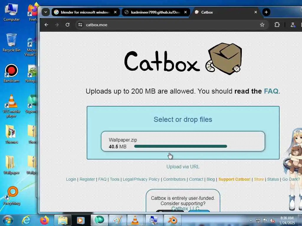
Task: Open site information icon in address bar
Action: (80, 25)
